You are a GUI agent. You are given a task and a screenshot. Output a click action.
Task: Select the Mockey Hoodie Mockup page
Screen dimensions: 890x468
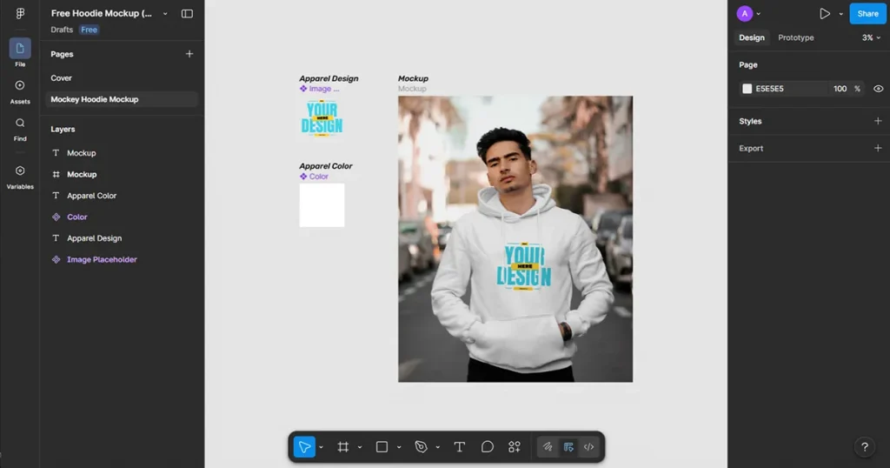click(x=122, y=99)
